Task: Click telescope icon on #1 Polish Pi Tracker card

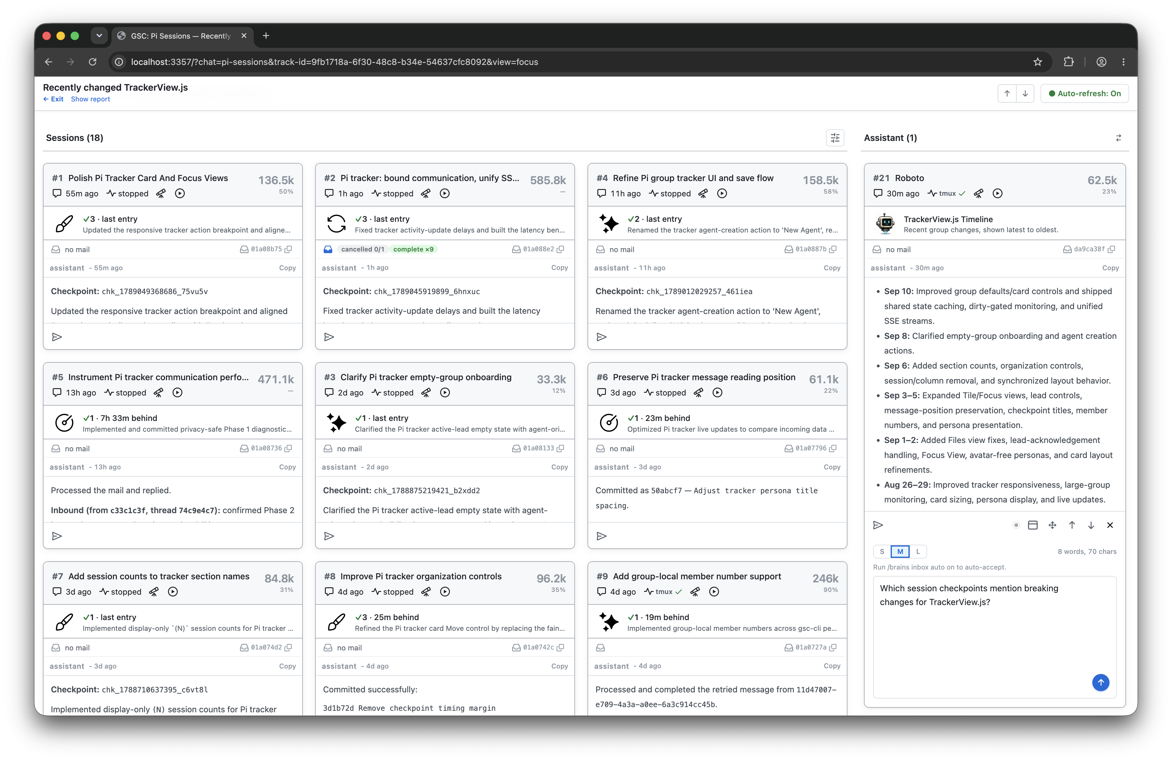Action: pyautogui.click(x=161, y=193)
